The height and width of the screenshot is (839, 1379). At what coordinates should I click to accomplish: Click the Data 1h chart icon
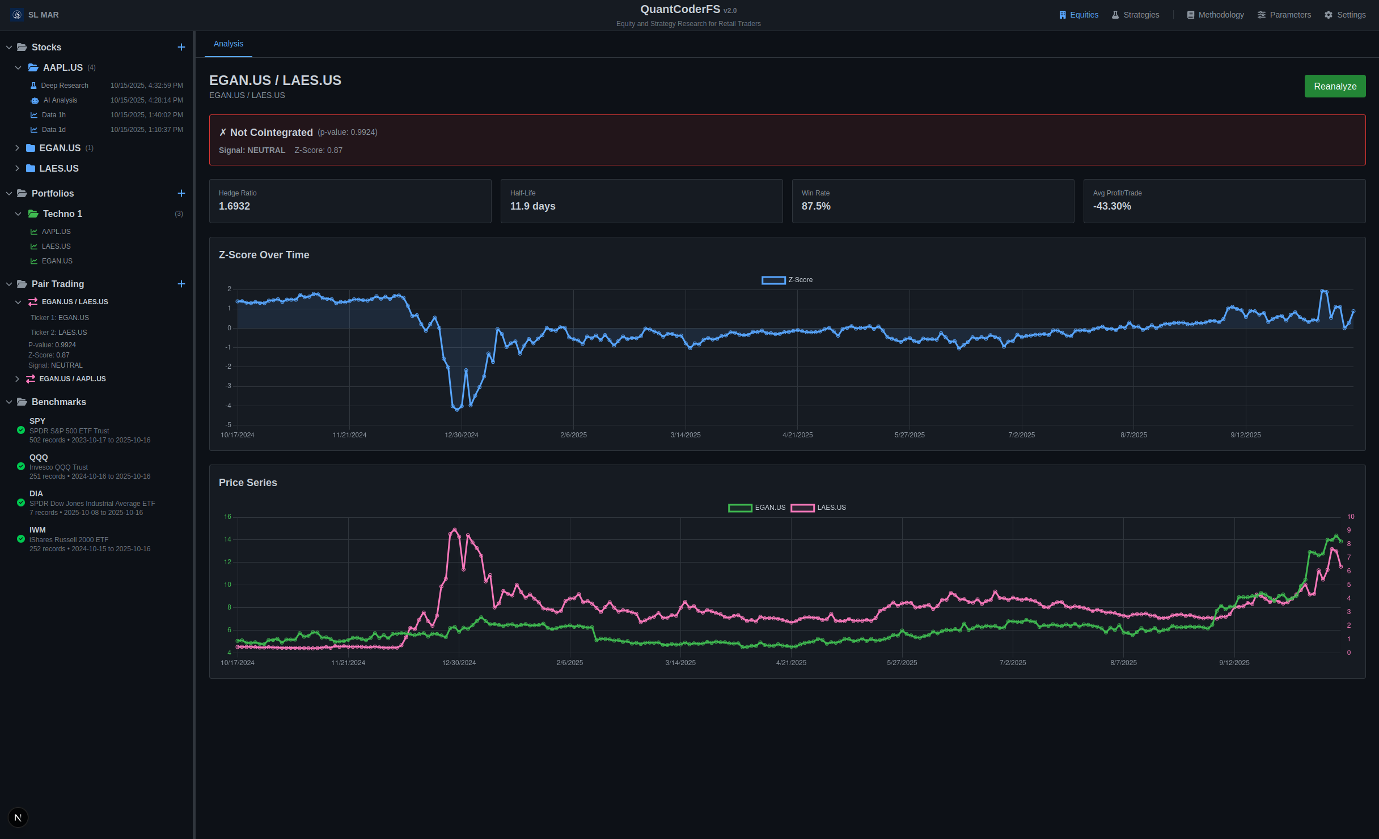[x=34, y=114]
